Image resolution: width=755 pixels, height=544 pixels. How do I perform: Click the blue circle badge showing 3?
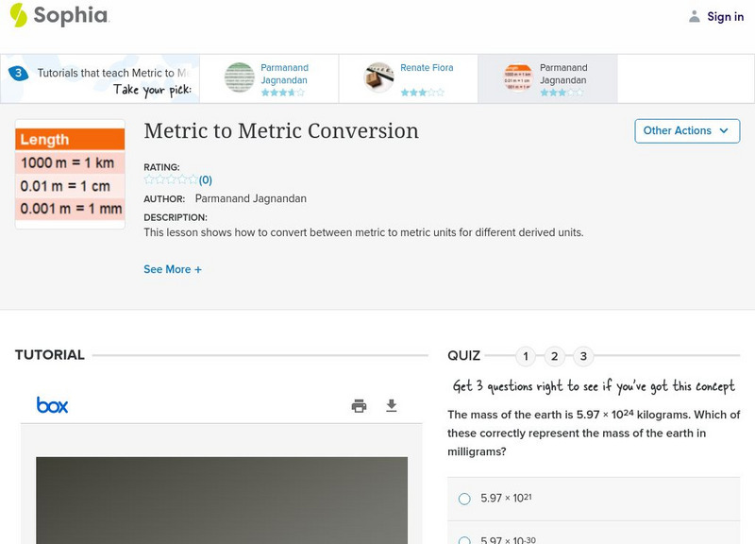(x=18, y=69)
